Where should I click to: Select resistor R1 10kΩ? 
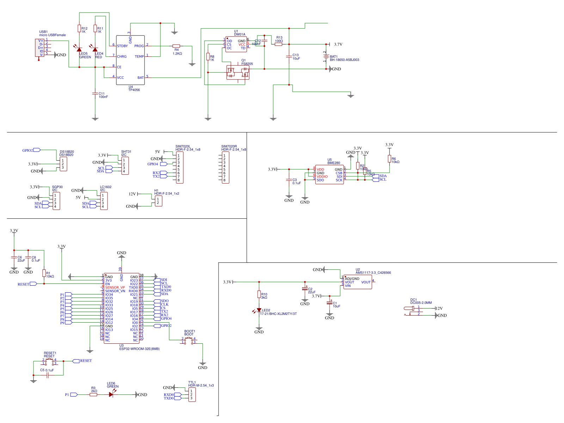[x=44, y=273]
